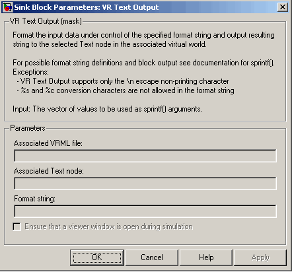Focus the Associated Text node field
Viewport: 292px width, 272px height.
[x=145, y=184]
